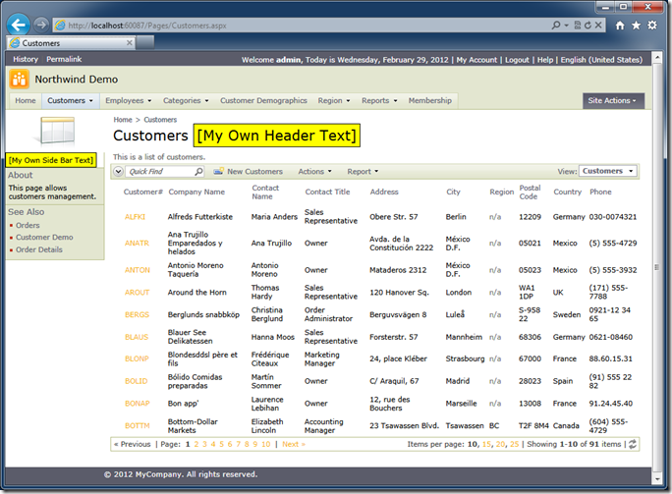
Task: Open the View Customers combo box
Action: point(607,171)
